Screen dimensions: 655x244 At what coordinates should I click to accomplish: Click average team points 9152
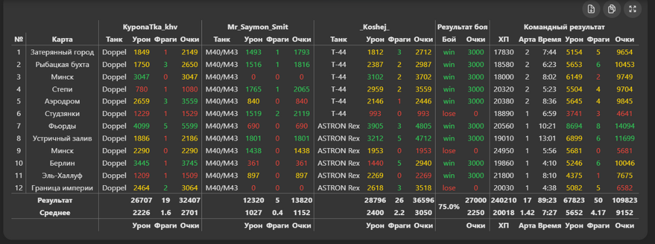624,213
